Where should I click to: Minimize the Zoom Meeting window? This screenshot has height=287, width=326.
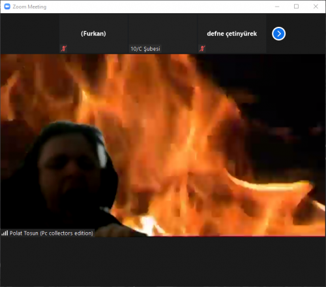pyautogui.click(x=277, y=7)
